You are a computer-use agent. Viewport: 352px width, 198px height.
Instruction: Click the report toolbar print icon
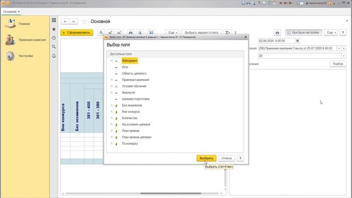click(131, 32)
